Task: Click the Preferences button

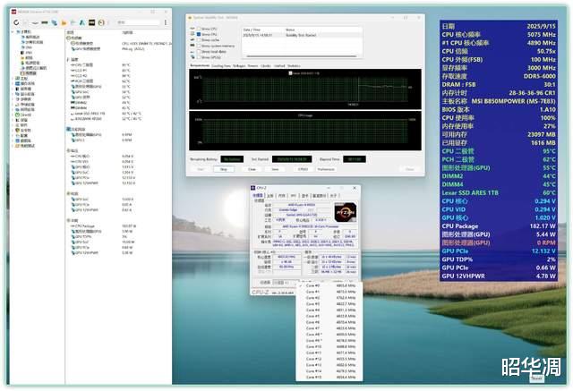Action: (326, 168)
